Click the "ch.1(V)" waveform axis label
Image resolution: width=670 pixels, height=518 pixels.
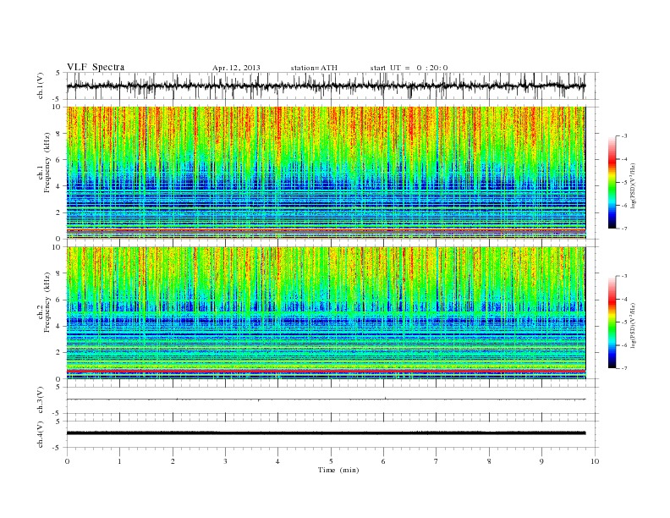pyautogui.click(x=40, y=85)
